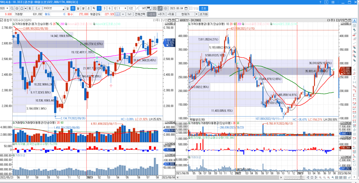Viewport: 359px width, 183px height.
Task: Click the 1x1 layout button
Action: (x=129, y=14)
